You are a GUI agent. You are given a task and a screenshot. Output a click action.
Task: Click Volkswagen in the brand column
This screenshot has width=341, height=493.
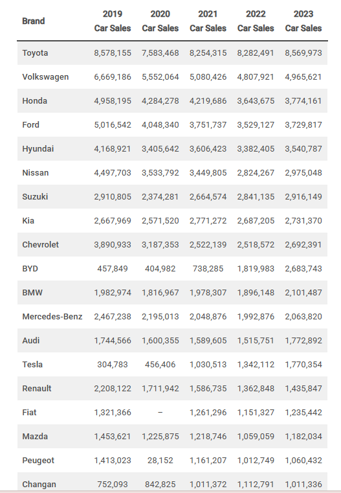point(45,76)
